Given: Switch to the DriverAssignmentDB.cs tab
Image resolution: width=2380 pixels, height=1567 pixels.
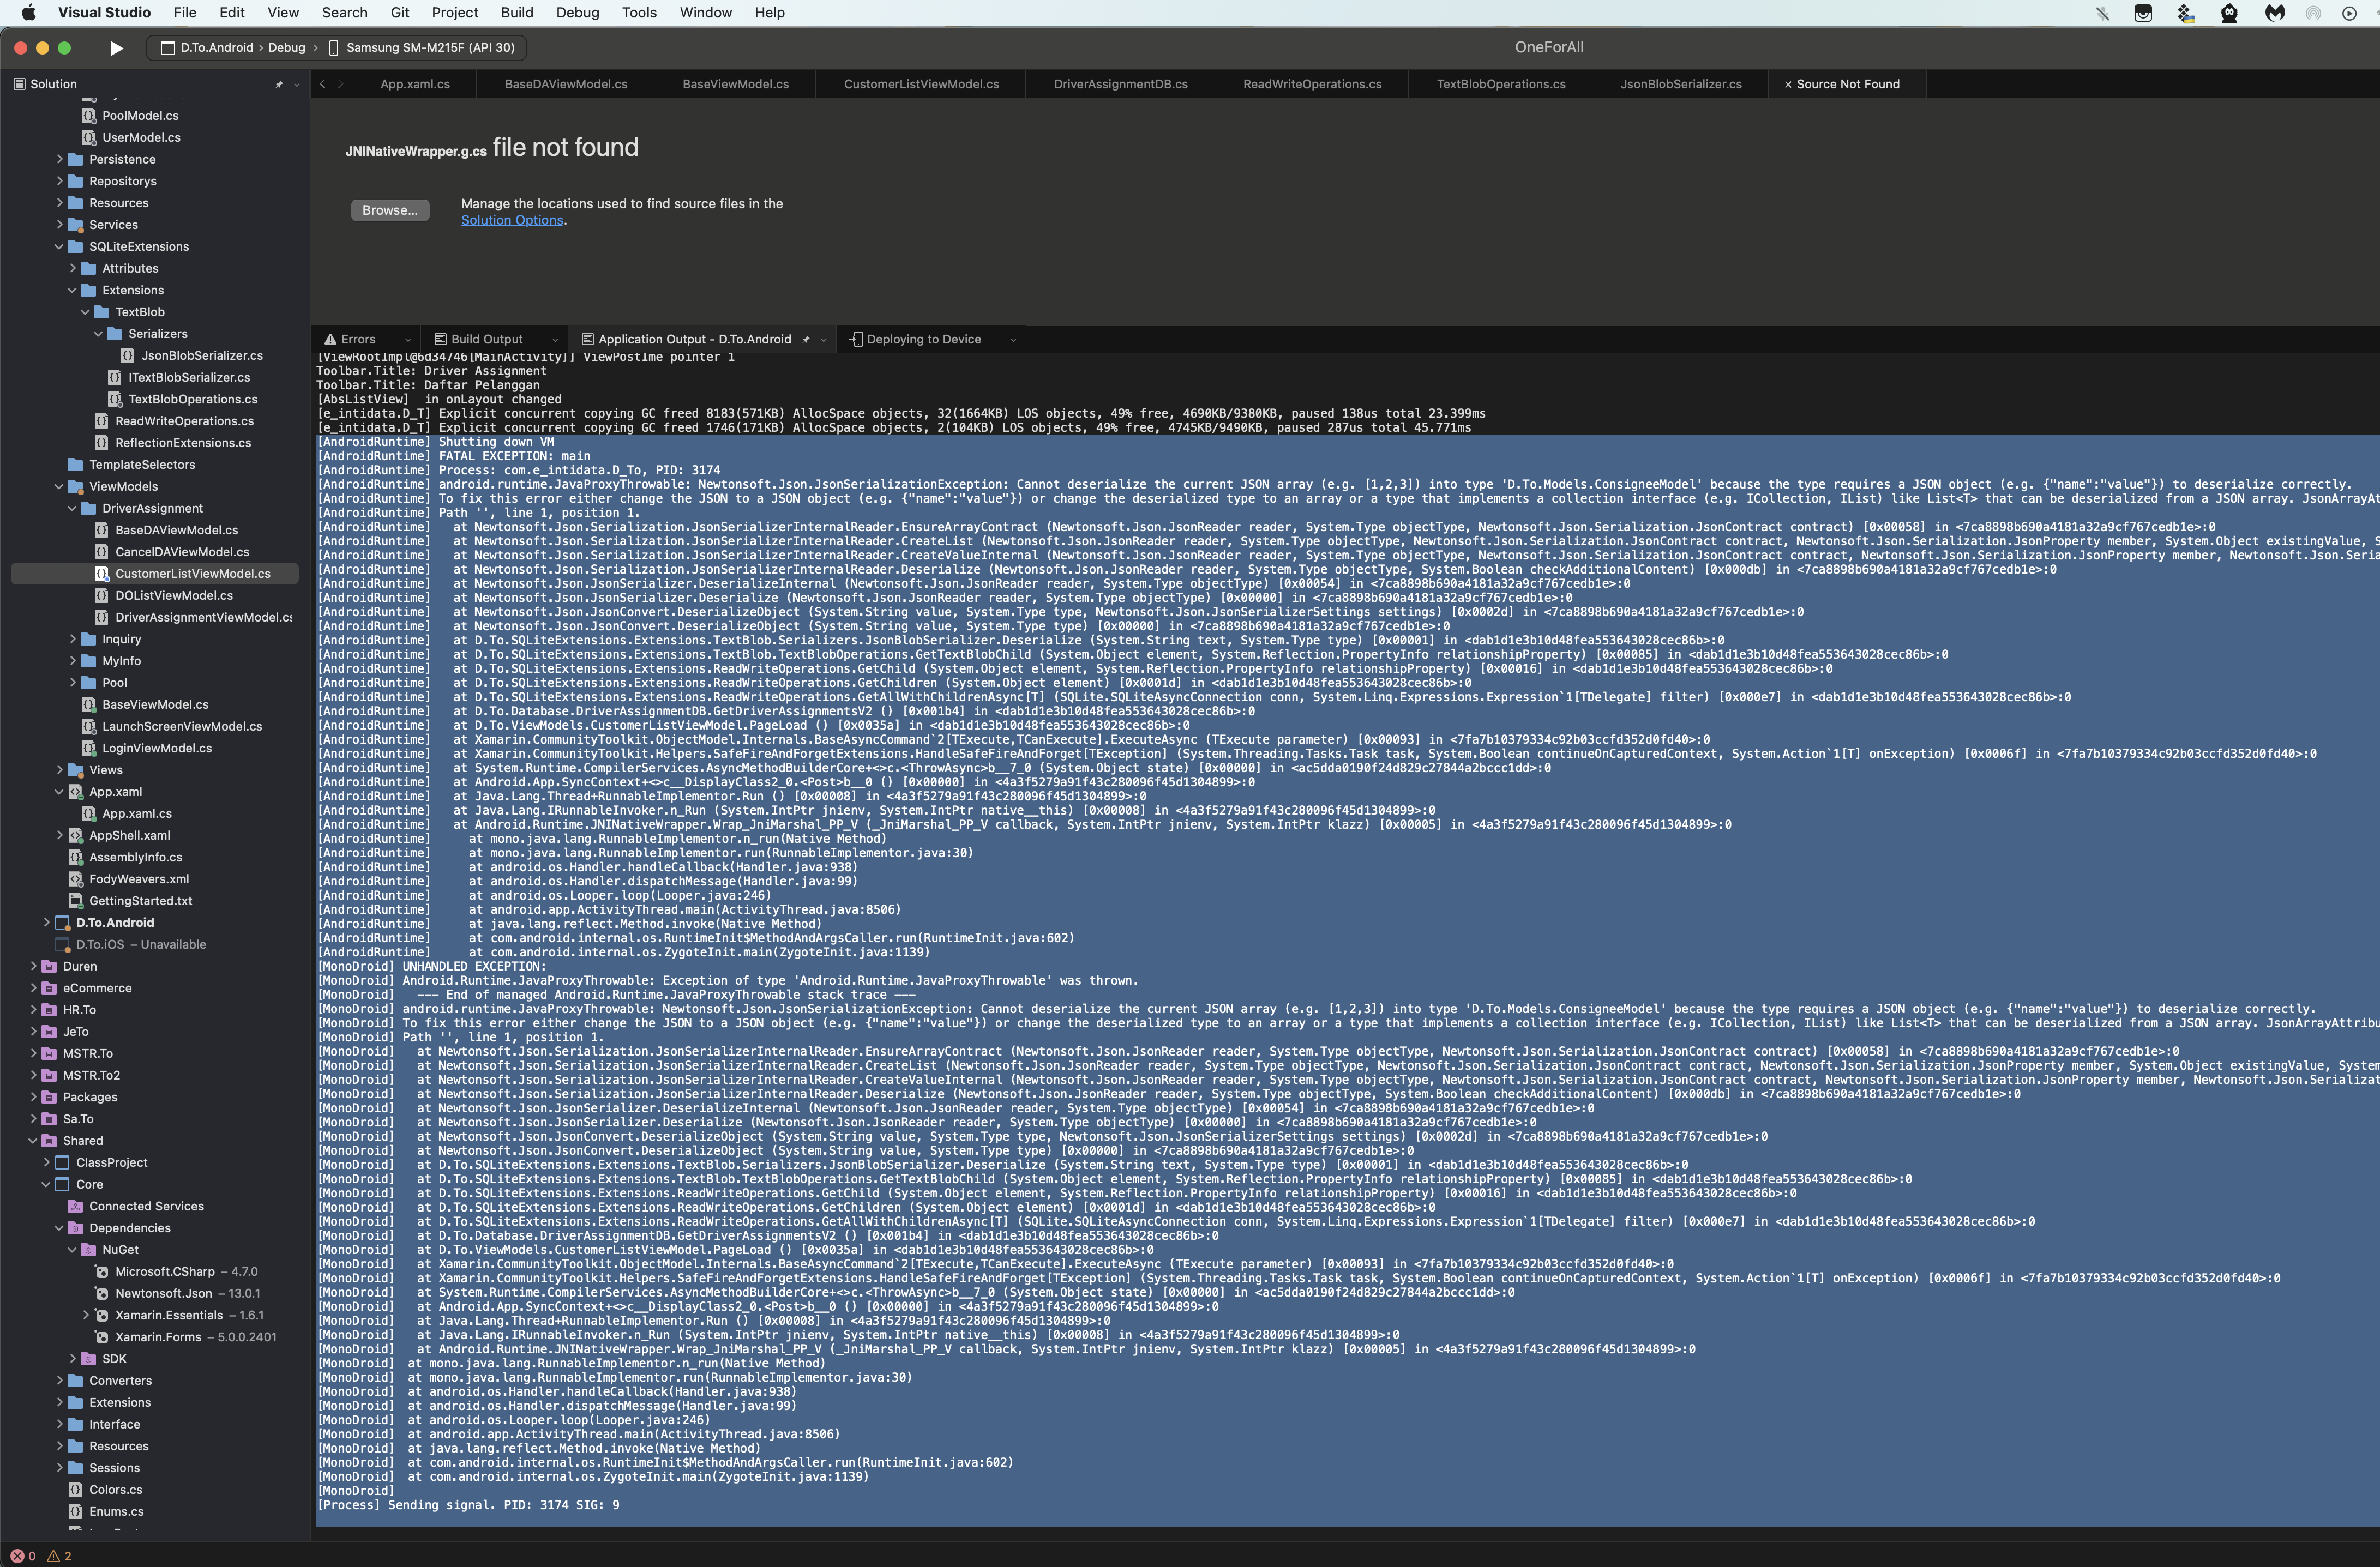Looking at the screenshot, I should click(1120, 84).
